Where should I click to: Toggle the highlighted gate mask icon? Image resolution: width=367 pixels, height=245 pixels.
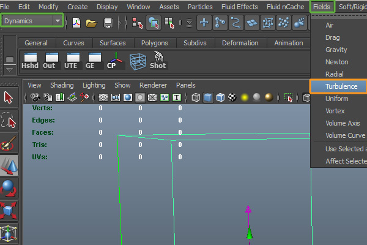click(140, 97)
